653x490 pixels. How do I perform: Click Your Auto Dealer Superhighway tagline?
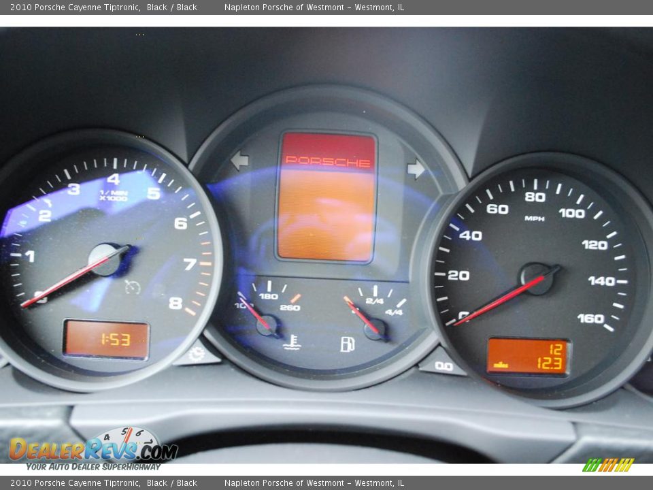(x=93, y=467)
